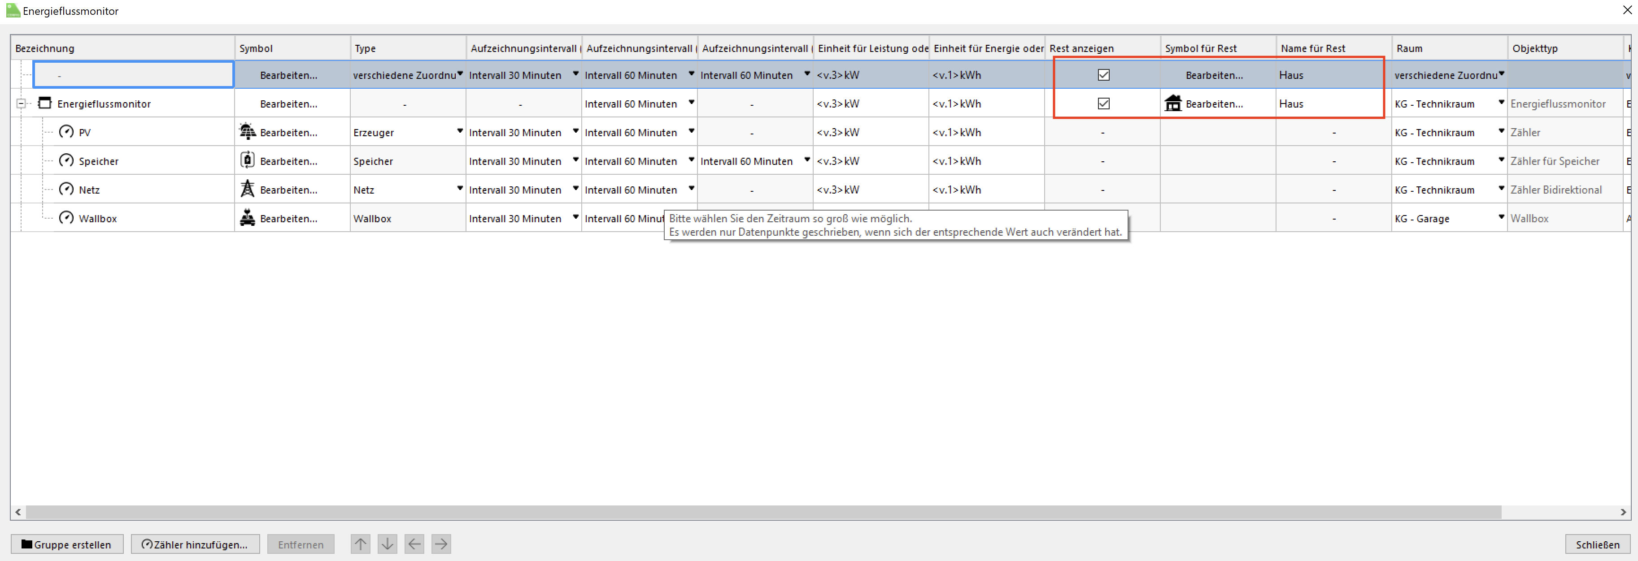The height and width of the screenshot is (561, 1638).
Task: Click the Wallbox car charger symbol icon
Action: 247,217
